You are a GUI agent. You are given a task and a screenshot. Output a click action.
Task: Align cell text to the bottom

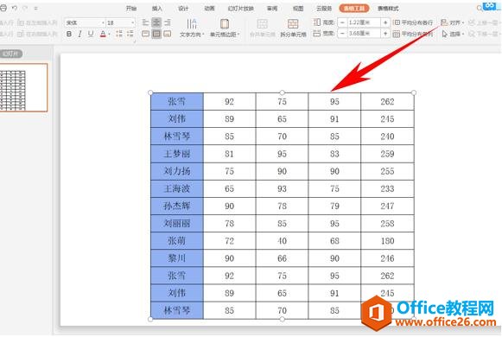168,34
